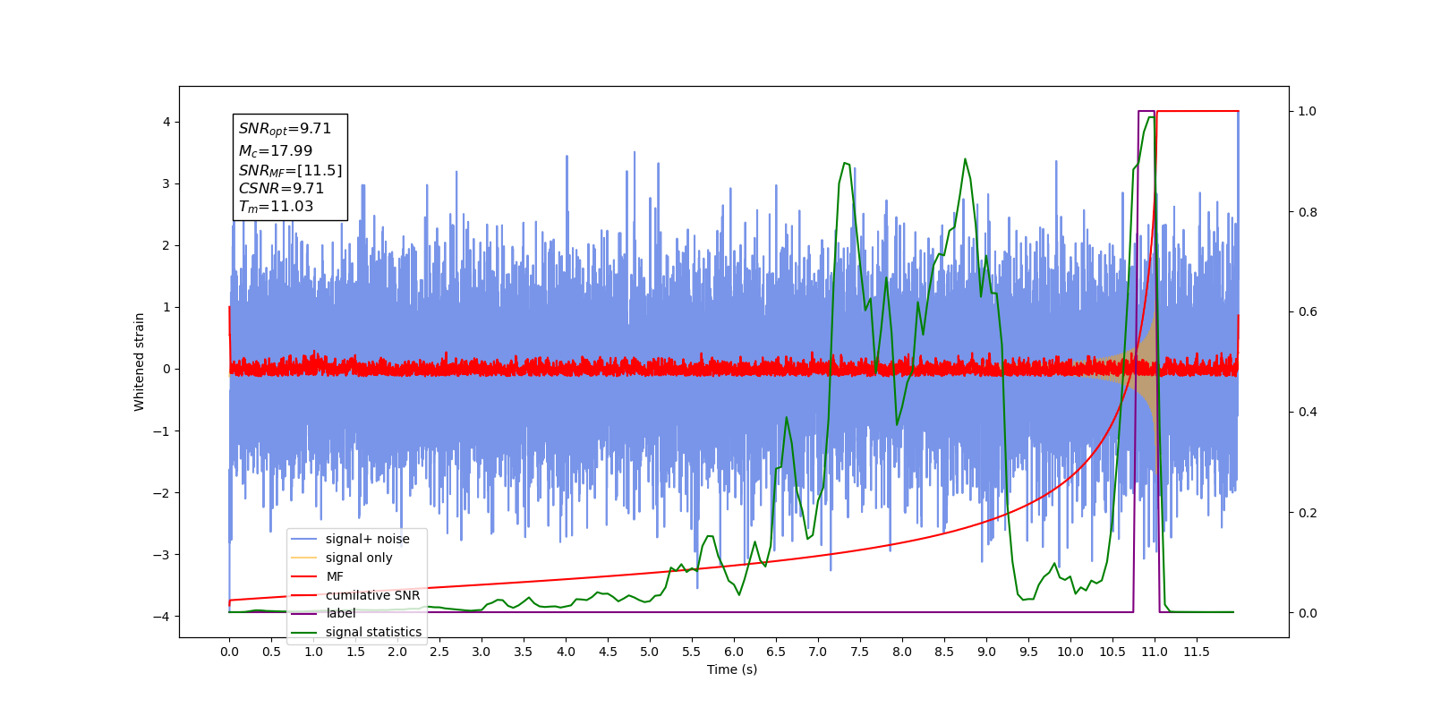Click the −4 tick on left strain axis
Image resolution: width=1432 pixels, height=716 pixels.
click(x=161, y=617)
